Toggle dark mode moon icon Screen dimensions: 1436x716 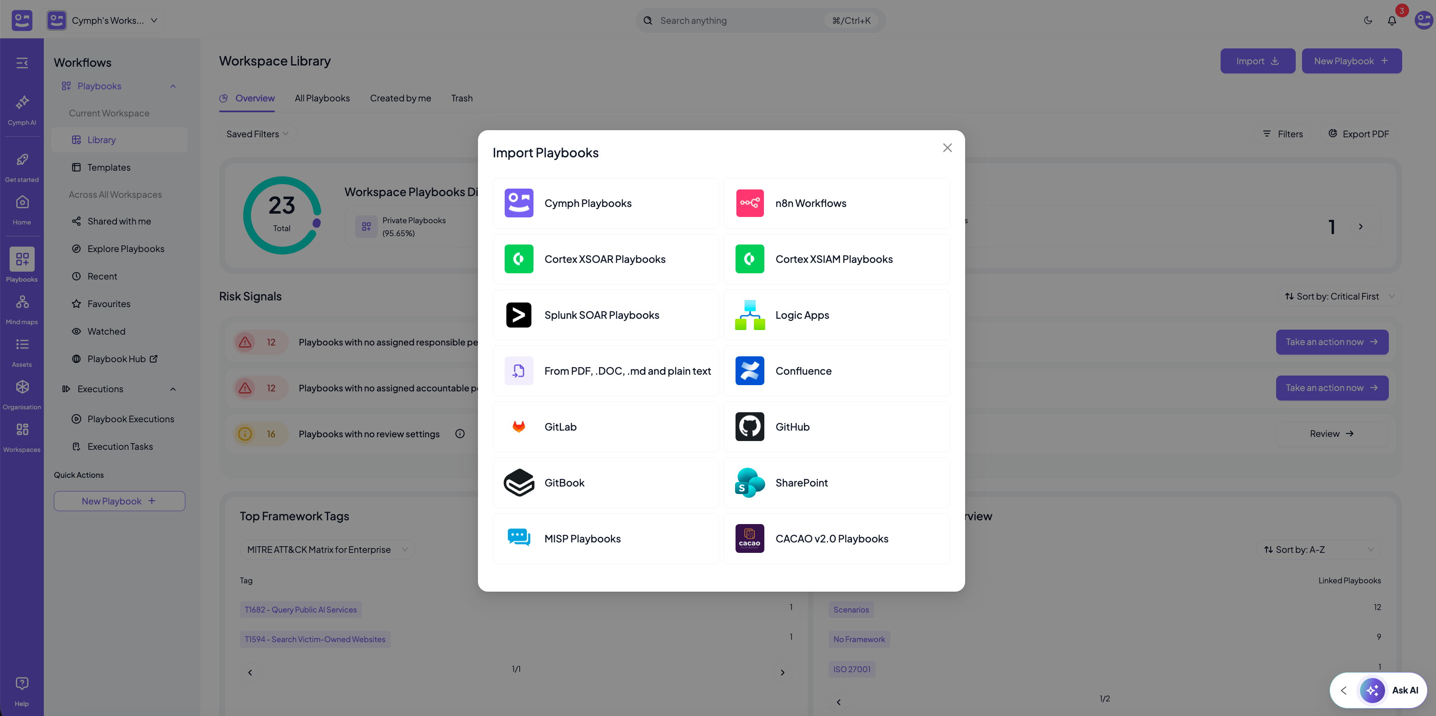[1368, 20]
